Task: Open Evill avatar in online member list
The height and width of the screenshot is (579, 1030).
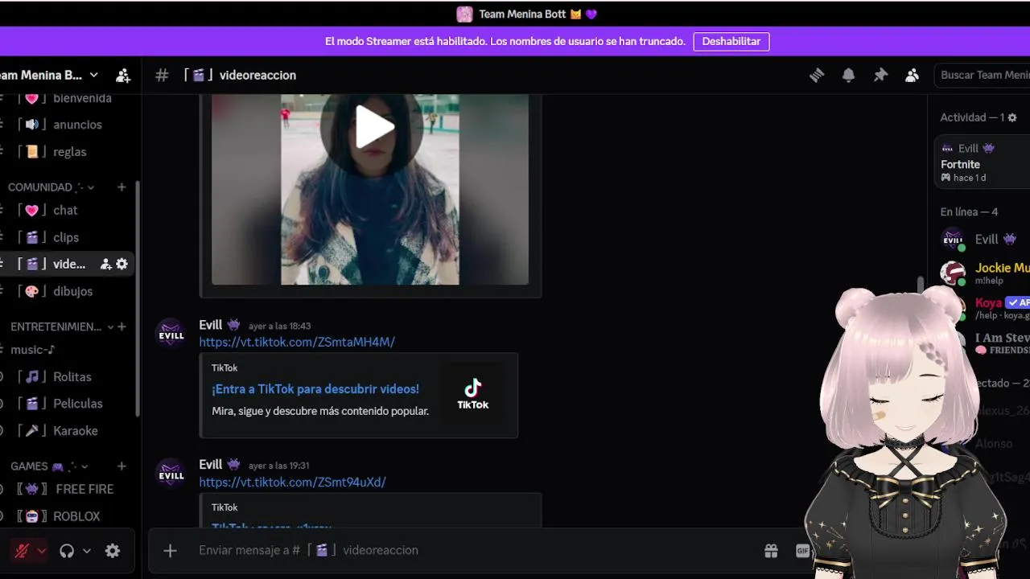Action: (x=953, y=239)
